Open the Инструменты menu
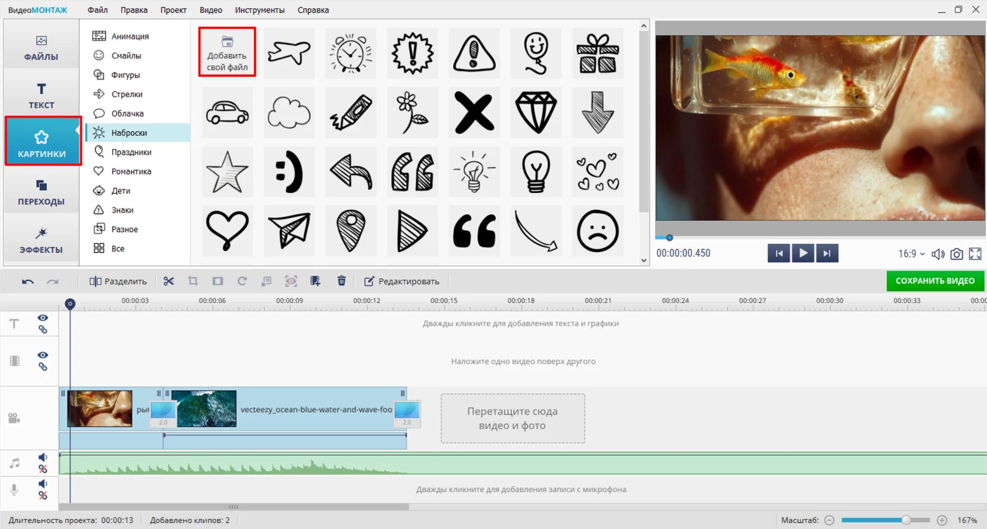This screenshot has height=529, width=987. point(260,10)
